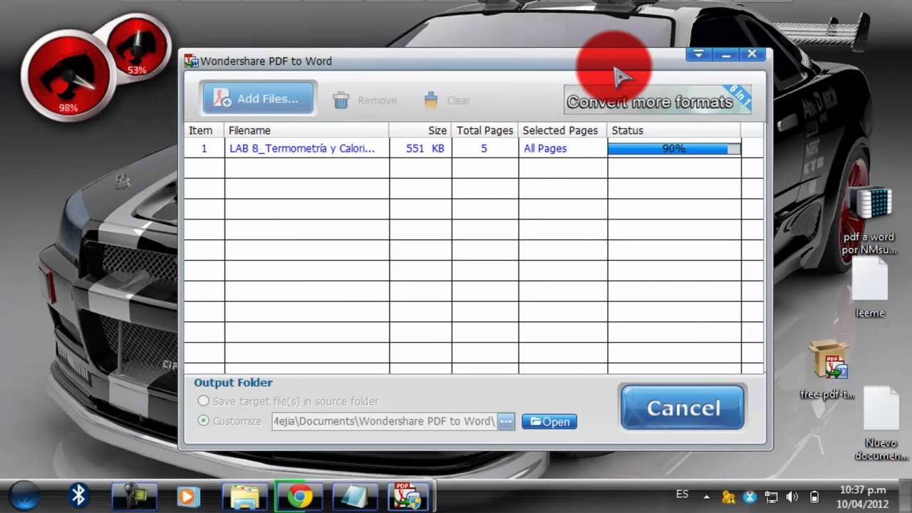Minimize the Wondershare PDF to Word window
Screen dimensions: 912x513
[726, 54]
